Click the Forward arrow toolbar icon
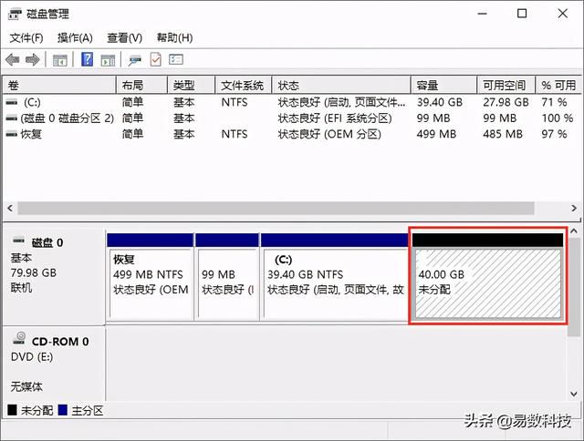The width and height of the screenshot is (584, 441). [x=33, y=59]
